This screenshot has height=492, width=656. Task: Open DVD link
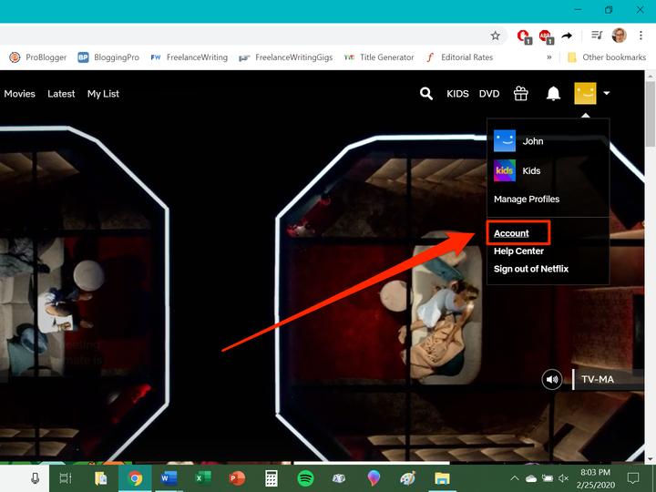pyautogui.click(x=489, y=94)
